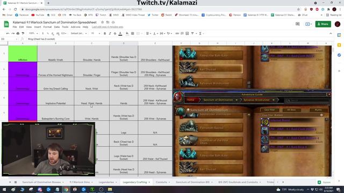344x193 pixels.
Task: Click the Sheets home logo
Action: (6, 24)
